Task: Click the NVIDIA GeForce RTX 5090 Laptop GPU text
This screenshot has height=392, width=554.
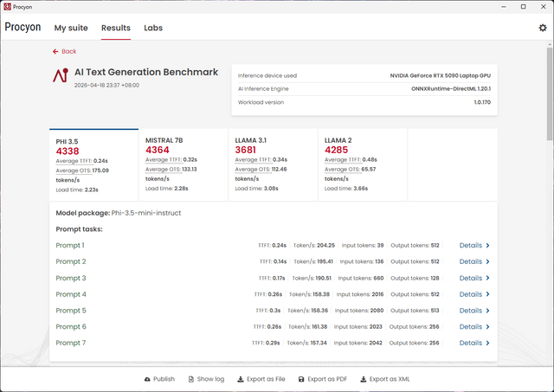Action: [441, 75]
